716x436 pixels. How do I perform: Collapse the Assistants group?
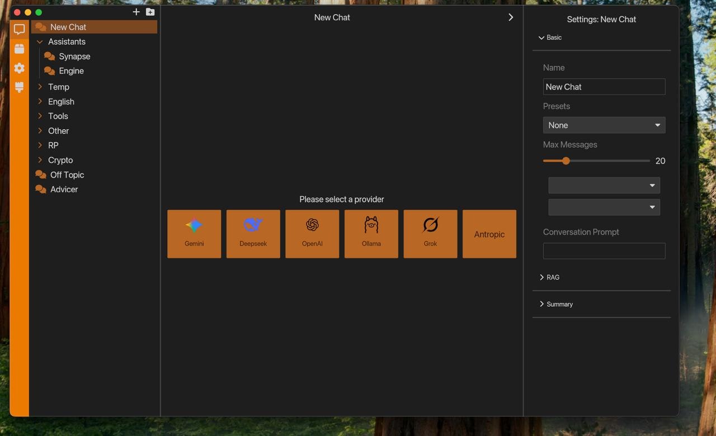click(39, 41)
